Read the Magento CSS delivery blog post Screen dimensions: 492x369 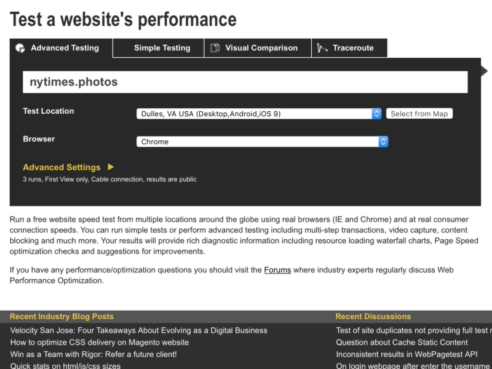pyautogui.click(x=100, y=343)
